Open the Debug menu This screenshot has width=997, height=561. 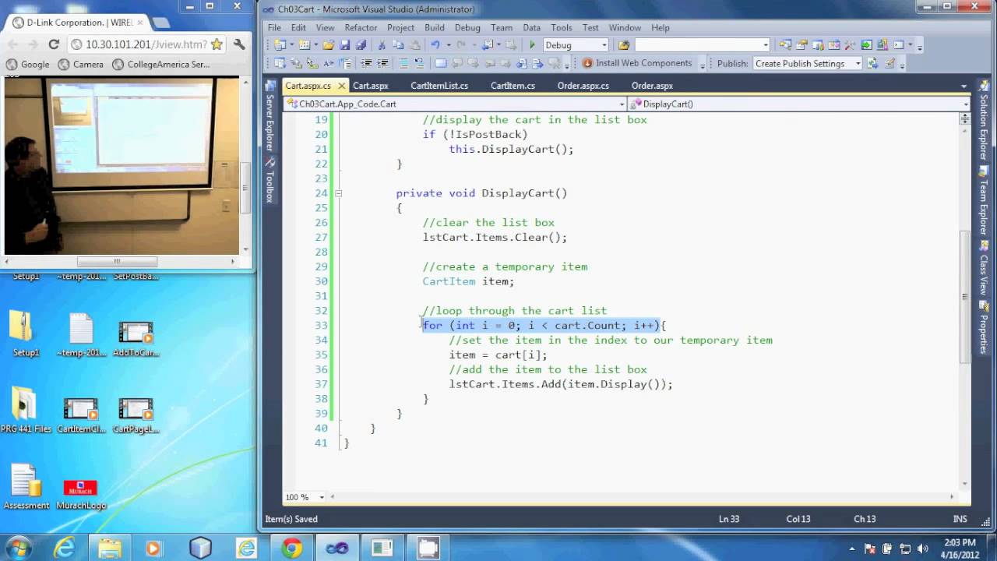tap(467, 27)
